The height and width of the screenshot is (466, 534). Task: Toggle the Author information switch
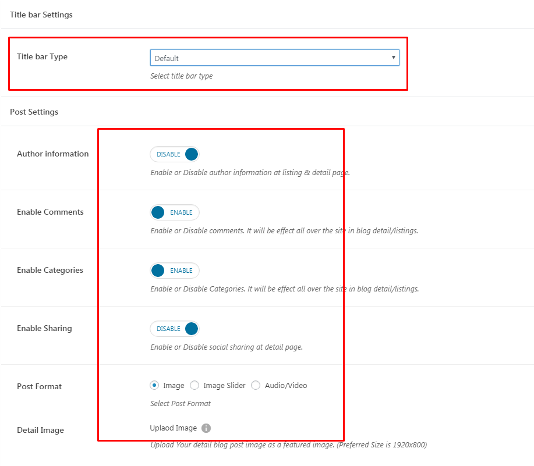175,154
